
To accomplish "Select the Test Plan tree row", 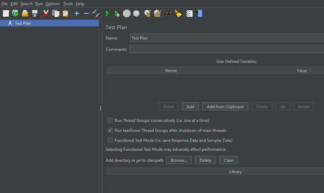I will [49, 23].
